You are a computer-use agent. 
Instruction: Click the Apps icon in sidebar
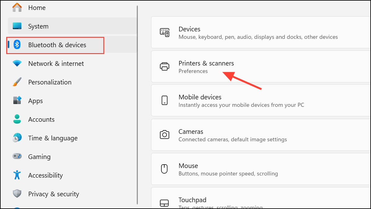pos(17,101)
